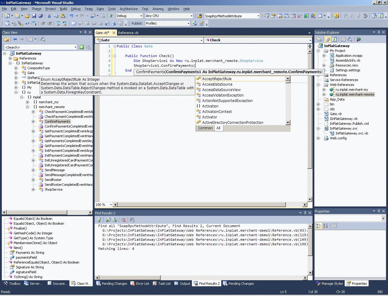Image resolution: width=388 pixels, height=296 pixels.
Task: Click the Cut scissors icon
Action: point(49,16)
